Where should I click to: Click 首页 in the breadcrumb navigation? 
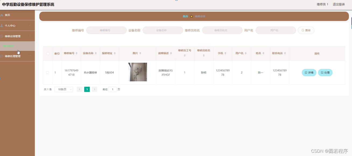click(x=185, y=16)
